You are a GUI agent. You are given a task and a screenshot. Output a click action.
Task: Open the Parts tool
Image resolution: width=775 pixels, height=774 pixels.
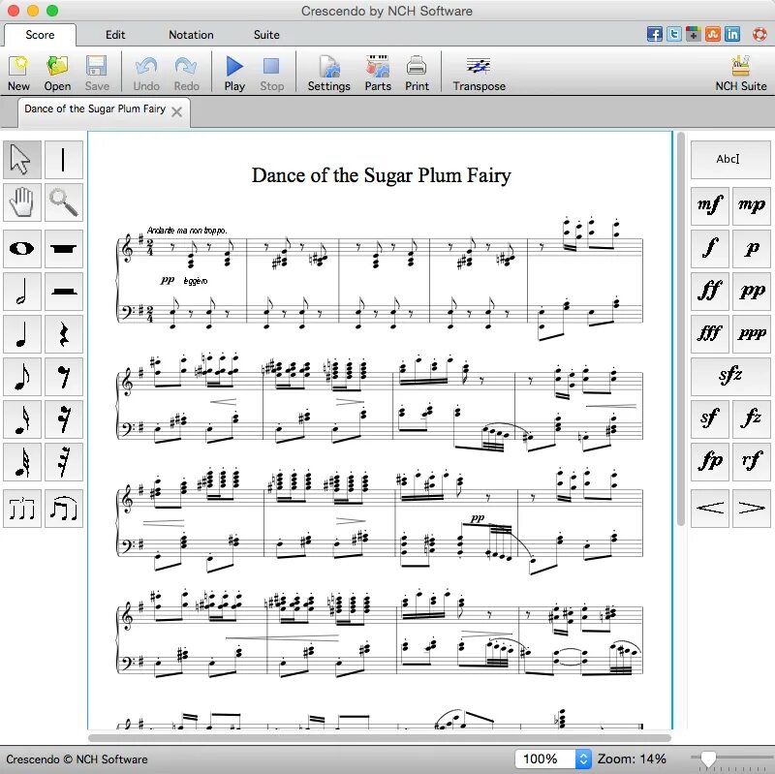[x=378, y=74]
